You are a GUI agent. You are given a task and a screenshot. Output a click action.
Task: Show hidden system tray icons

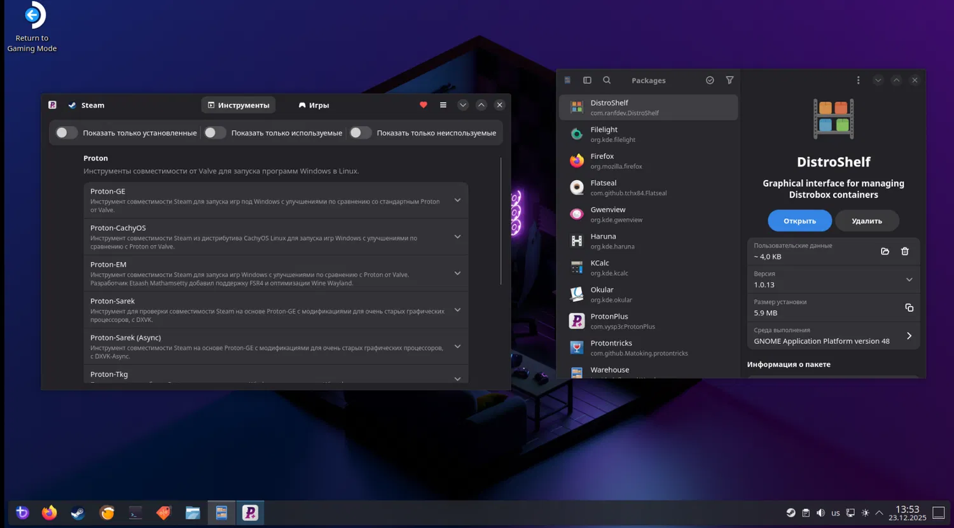pos(880,513)
